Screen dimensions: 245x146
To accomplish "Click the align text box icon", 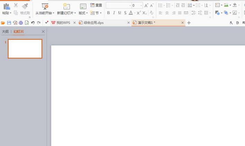I will (198, 6).
